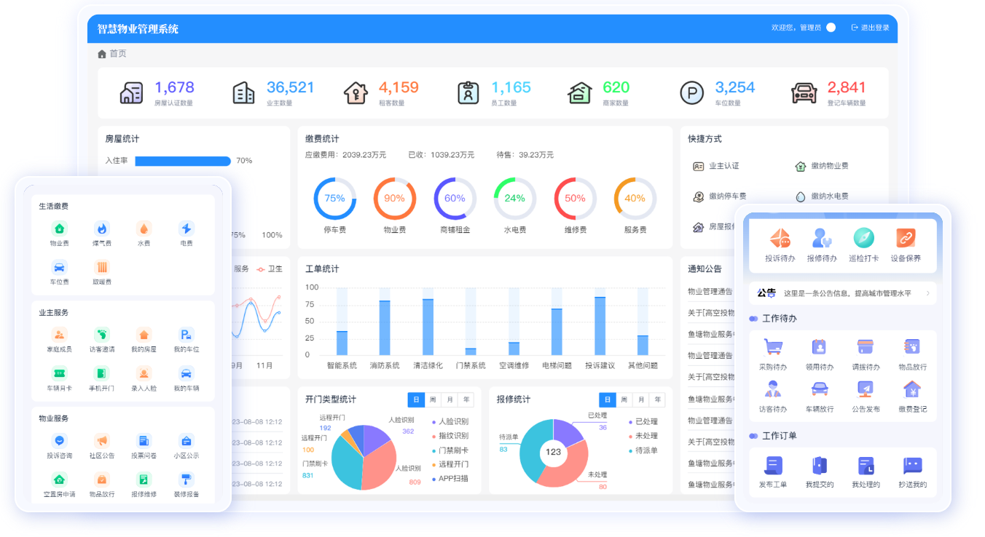This screenshot has width=985, height=537.
Task: Open the 社区公告 megaphone icon
Action: click(x=102, y=441)
